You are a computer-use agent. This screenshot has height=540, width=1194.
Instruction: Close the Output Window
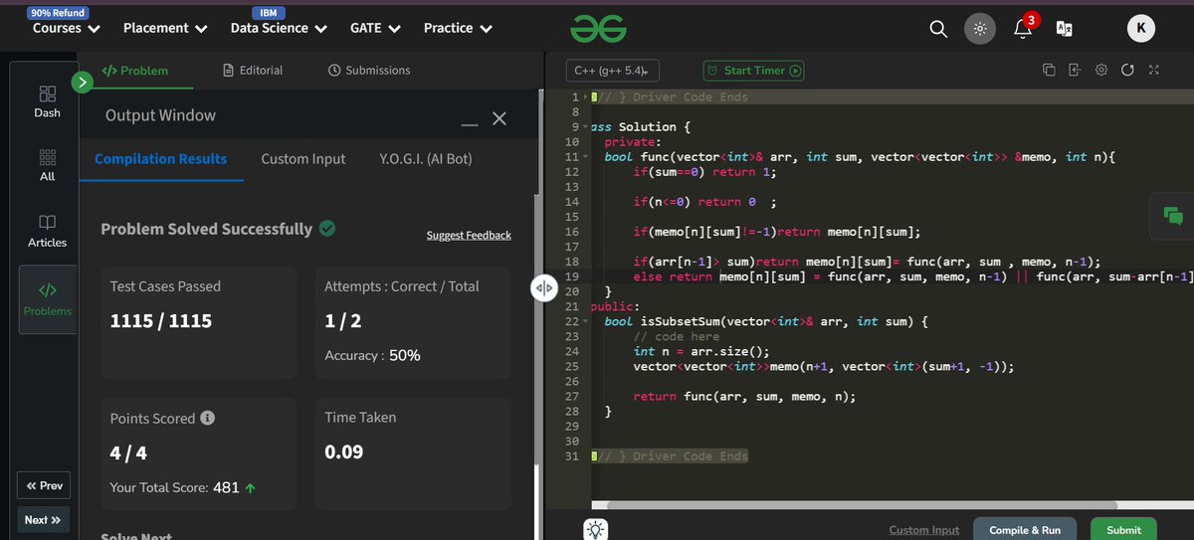pyautogui.click(x=499, y=118)
